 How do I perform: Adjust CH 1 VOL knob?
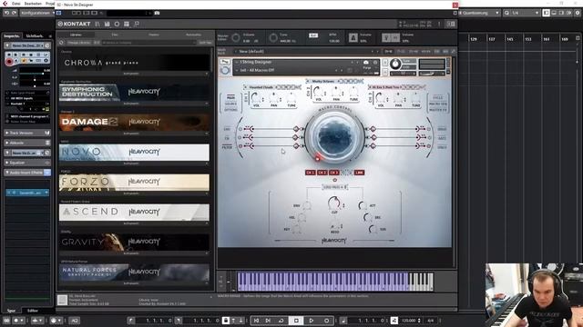click(x=256, y=98)
